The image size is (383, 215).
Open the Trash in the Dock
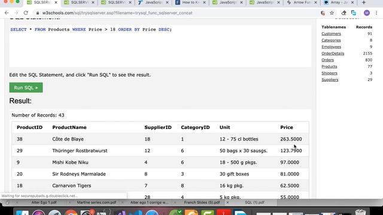tap(360, 213)
